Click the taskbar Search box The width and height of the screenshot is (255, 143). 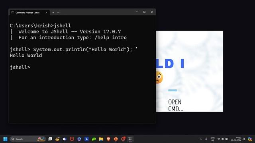[28, 139]
